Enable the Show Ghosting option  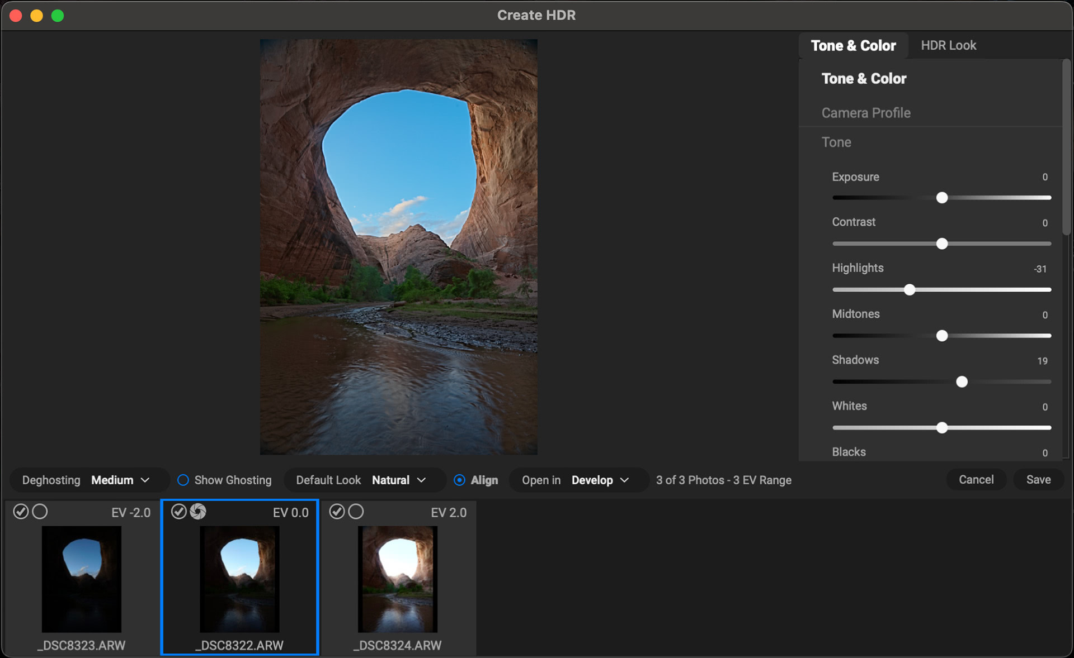click(x=183, y=480)
